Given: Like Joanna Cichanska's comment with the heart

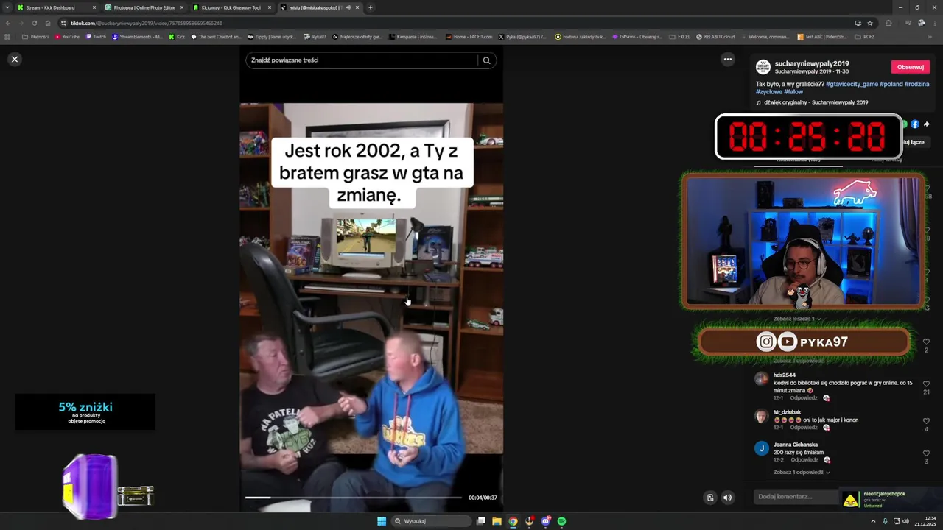Looking at the screenshot, I should click(x=926, y=453).
